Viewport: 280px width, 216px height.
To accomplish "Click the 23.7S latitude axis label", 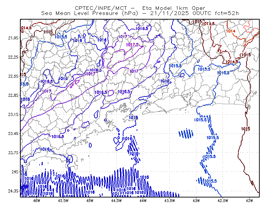I will click(x=13, y=153).
